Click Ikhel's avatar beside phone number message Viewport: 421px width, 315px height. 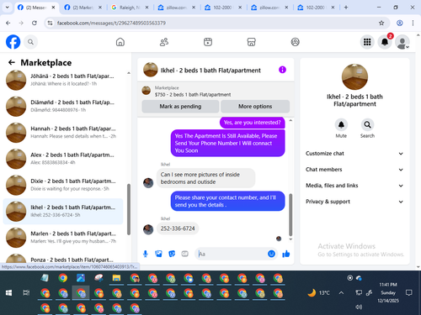coord(148,229)
